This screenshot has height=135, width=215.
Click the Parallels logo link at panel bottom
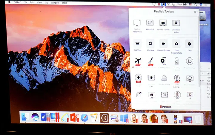click(166, 107)
